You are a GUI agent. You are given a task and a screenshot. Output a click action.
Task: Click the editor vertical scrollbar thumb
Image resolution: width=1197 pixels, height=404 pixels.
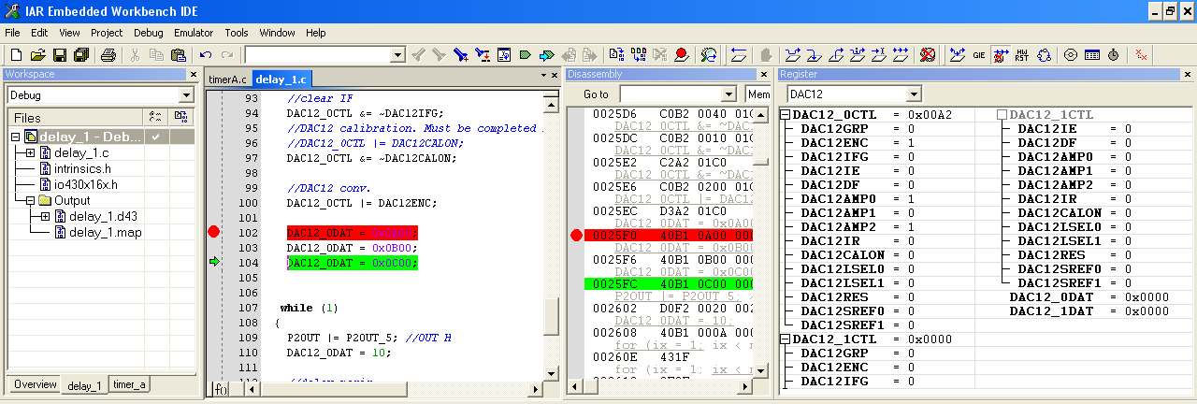(552, 316)
